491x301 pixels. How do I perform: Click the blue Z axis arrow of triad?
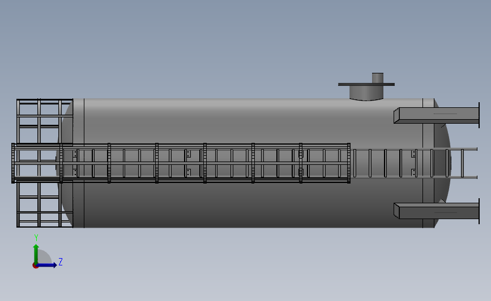point(47,265)
